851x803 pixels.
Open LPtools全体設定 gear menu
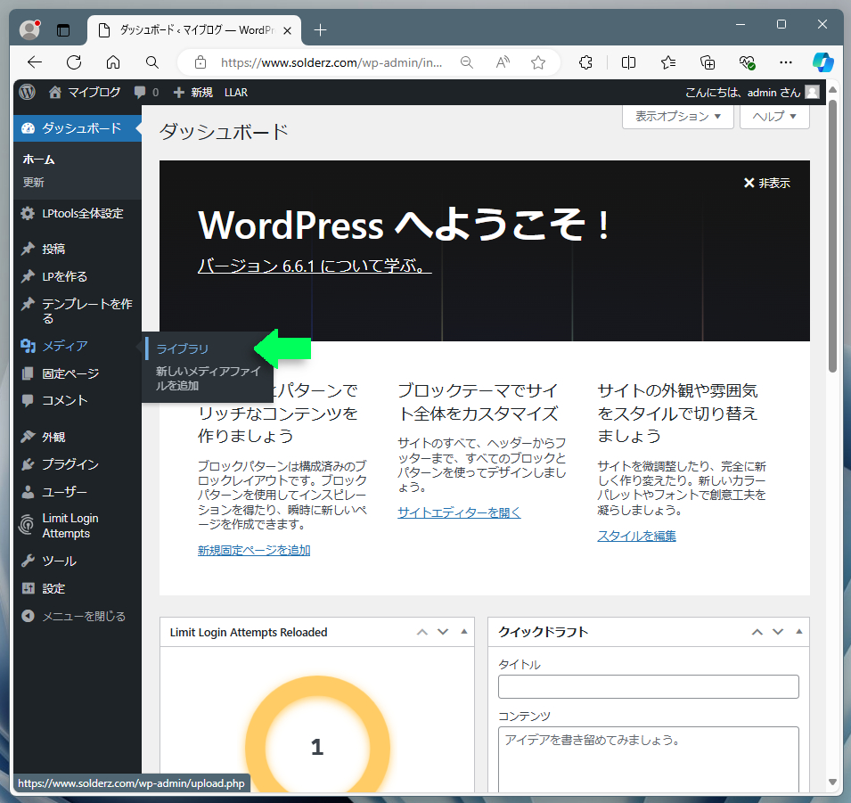point(77,213)
